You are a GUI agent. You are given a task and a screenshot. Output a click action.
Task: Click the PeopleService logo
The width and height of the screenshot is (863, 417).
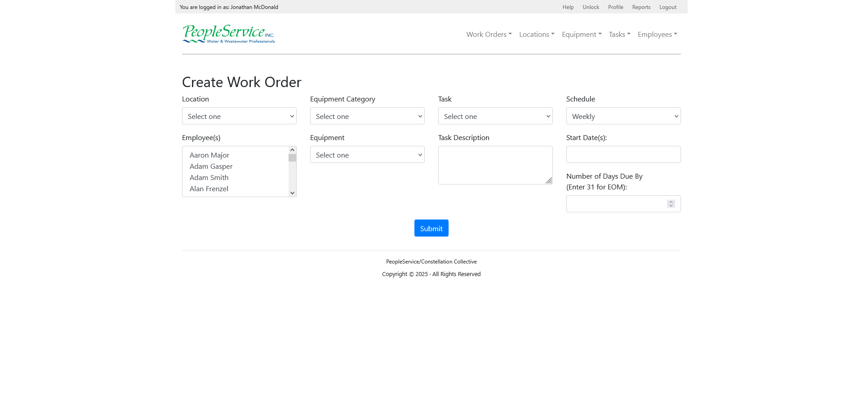pos(228,34)
